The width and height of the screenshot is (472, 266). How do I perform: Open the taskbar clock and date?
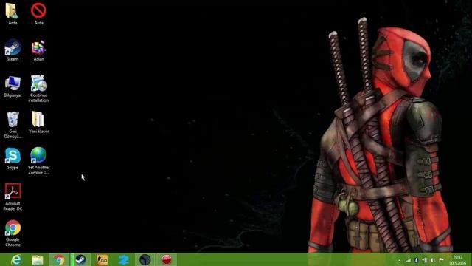click(458, 260)
